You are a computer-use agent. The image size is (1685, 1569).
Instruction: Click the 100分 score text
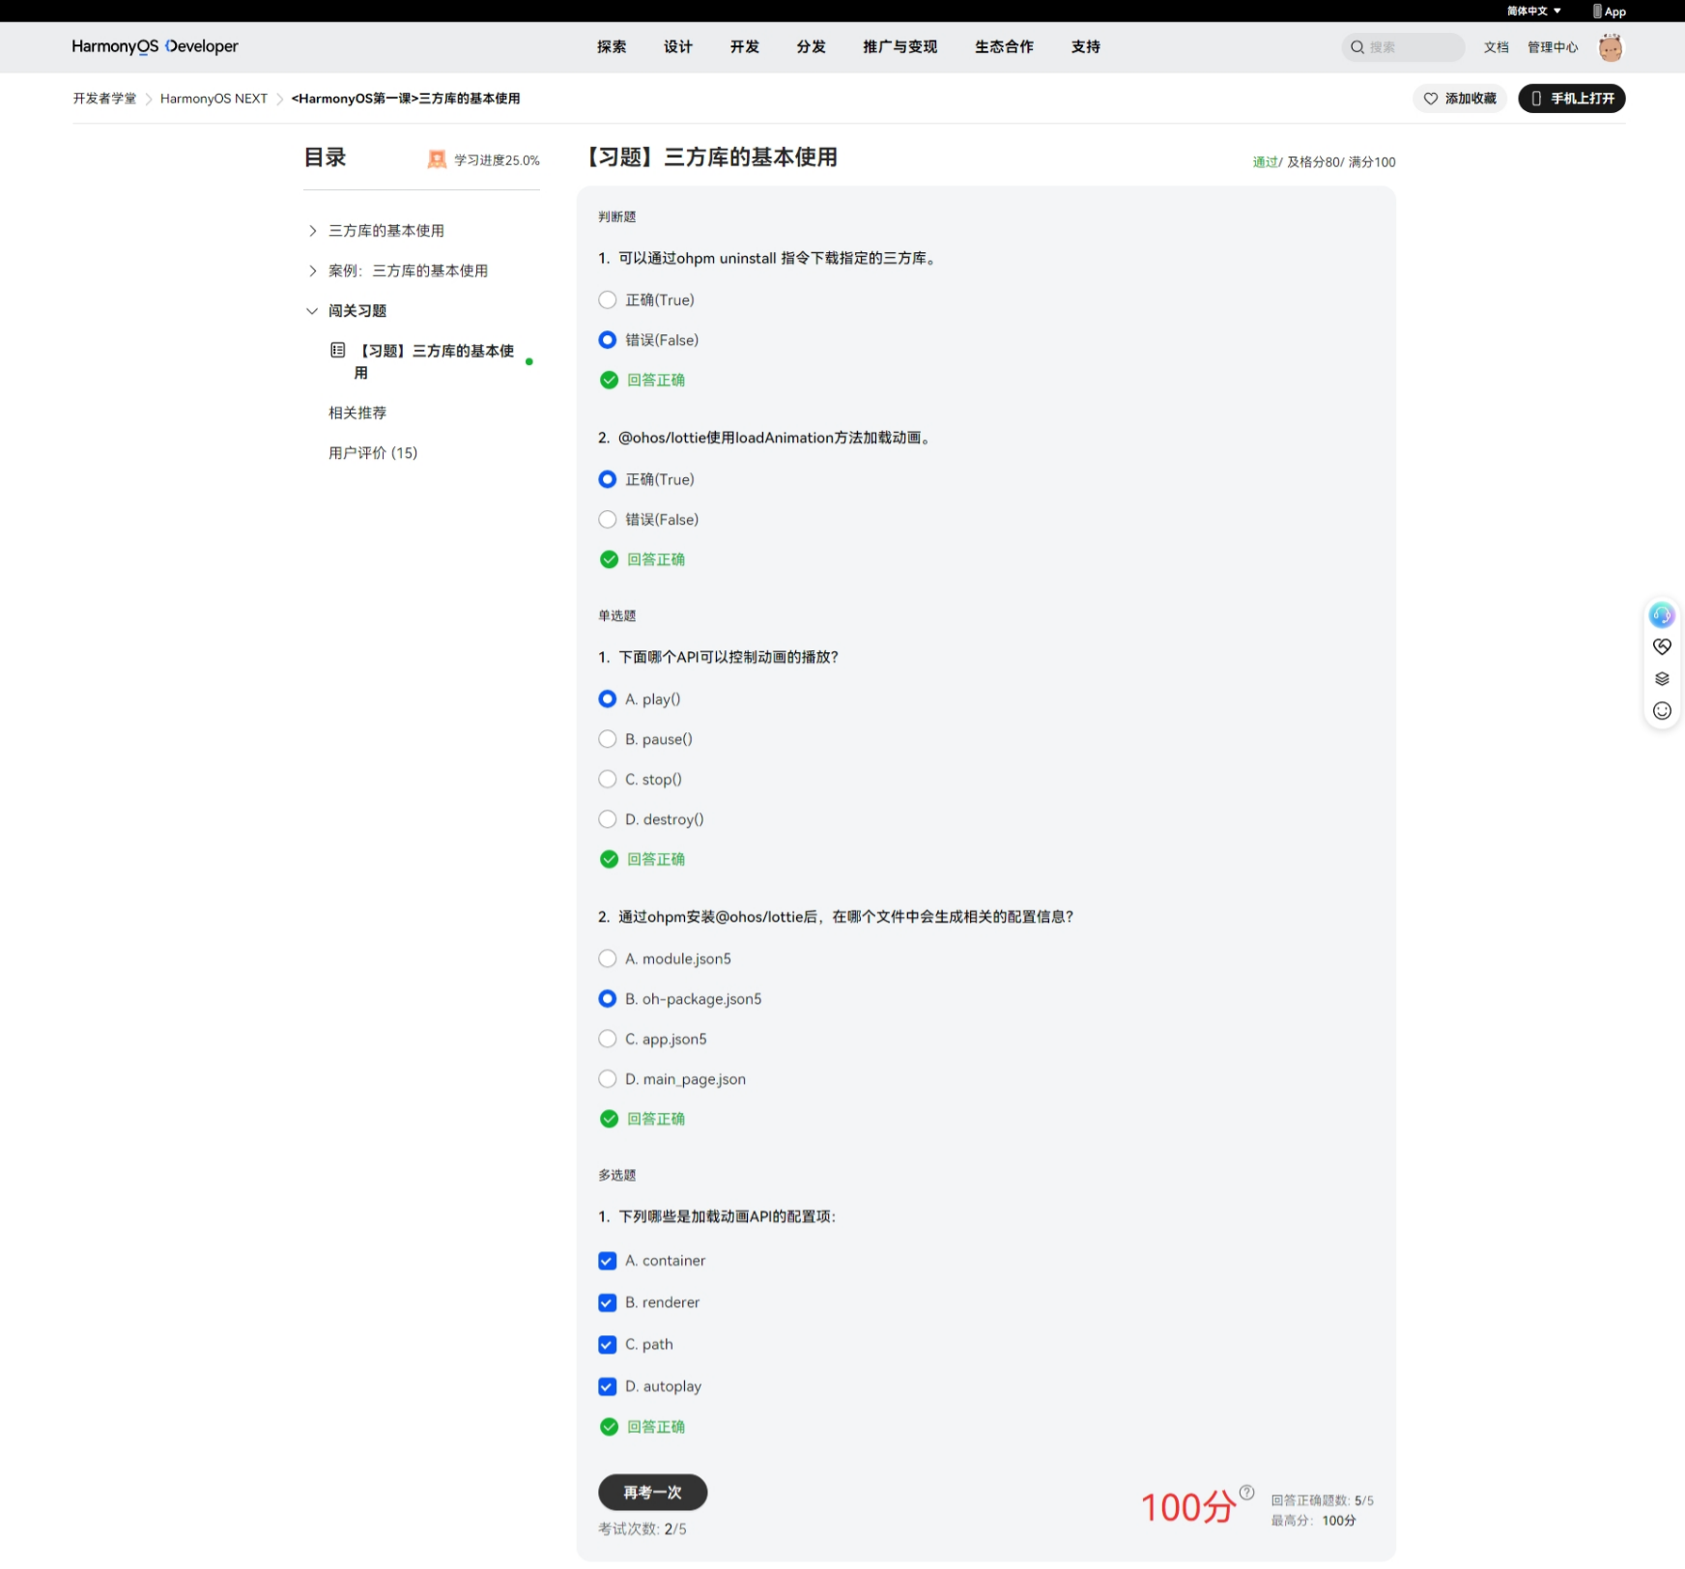1188,1507
